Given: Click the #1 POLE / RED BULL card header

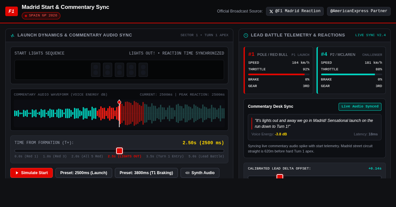Looking at the screenshot, I should tap(279, 55).
